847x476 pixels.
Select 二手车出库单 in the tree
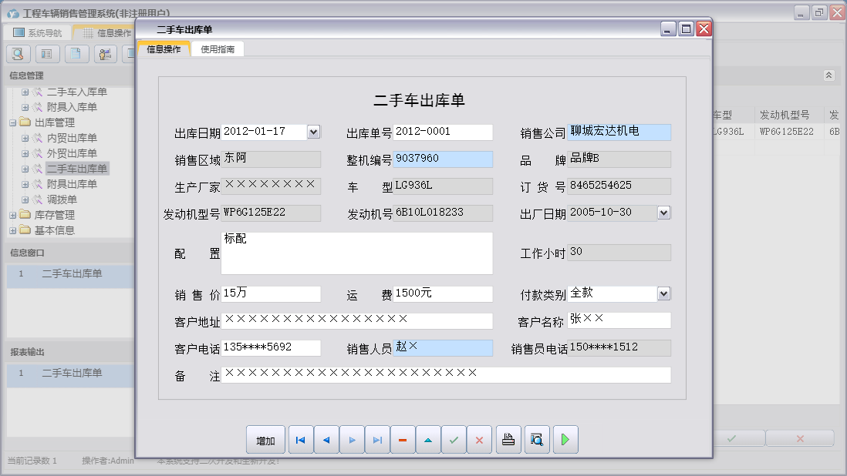[76, 169]
